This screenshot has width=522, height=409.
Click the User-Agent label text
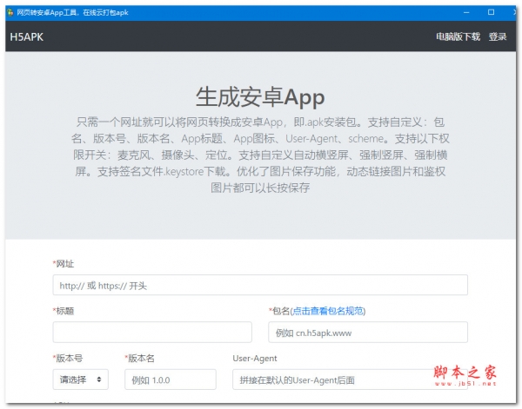255,358
